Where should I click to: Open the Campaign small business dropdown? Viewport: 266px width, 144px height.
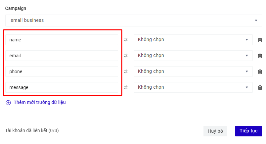click(x=133, y=20)
